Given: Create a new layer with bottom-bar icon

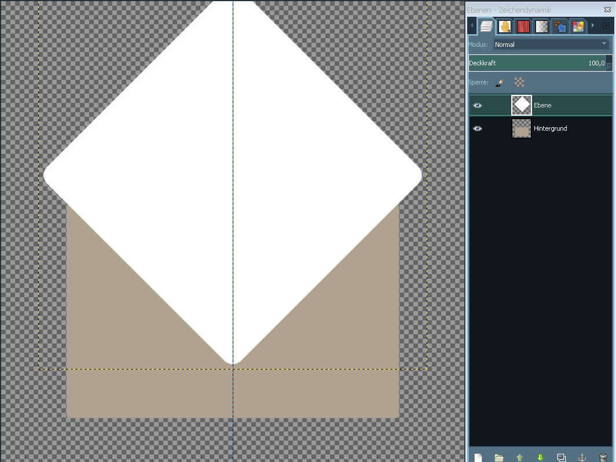Looking at the screenshot, I should [478, 457].
